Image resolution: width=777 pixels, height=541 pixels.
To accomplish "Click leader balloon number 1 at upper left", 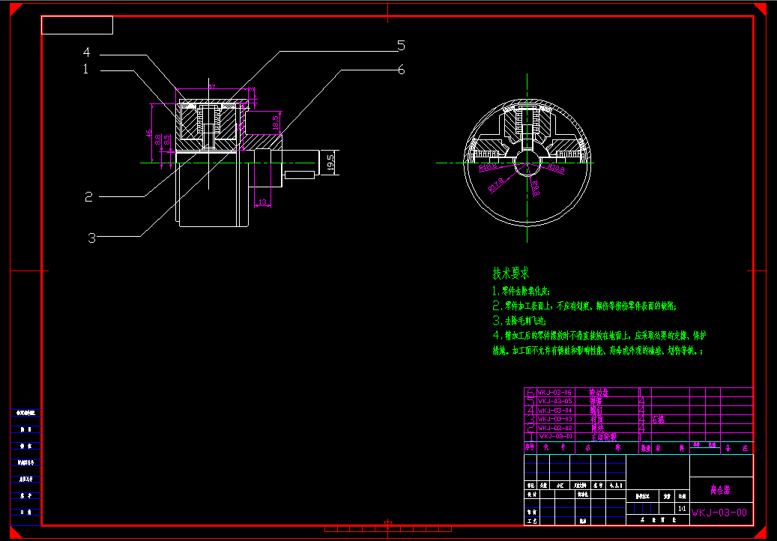I will coord(85,70).
